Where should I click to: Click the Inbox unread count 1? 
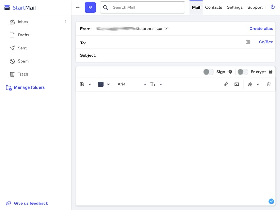coord(66,22)
